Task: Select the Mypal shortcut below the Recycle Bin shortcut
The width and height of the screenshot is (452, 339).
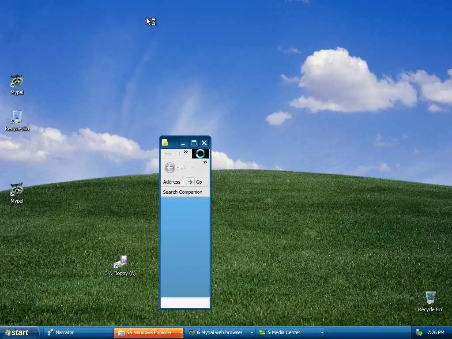Action: click(x=17, y=193)
